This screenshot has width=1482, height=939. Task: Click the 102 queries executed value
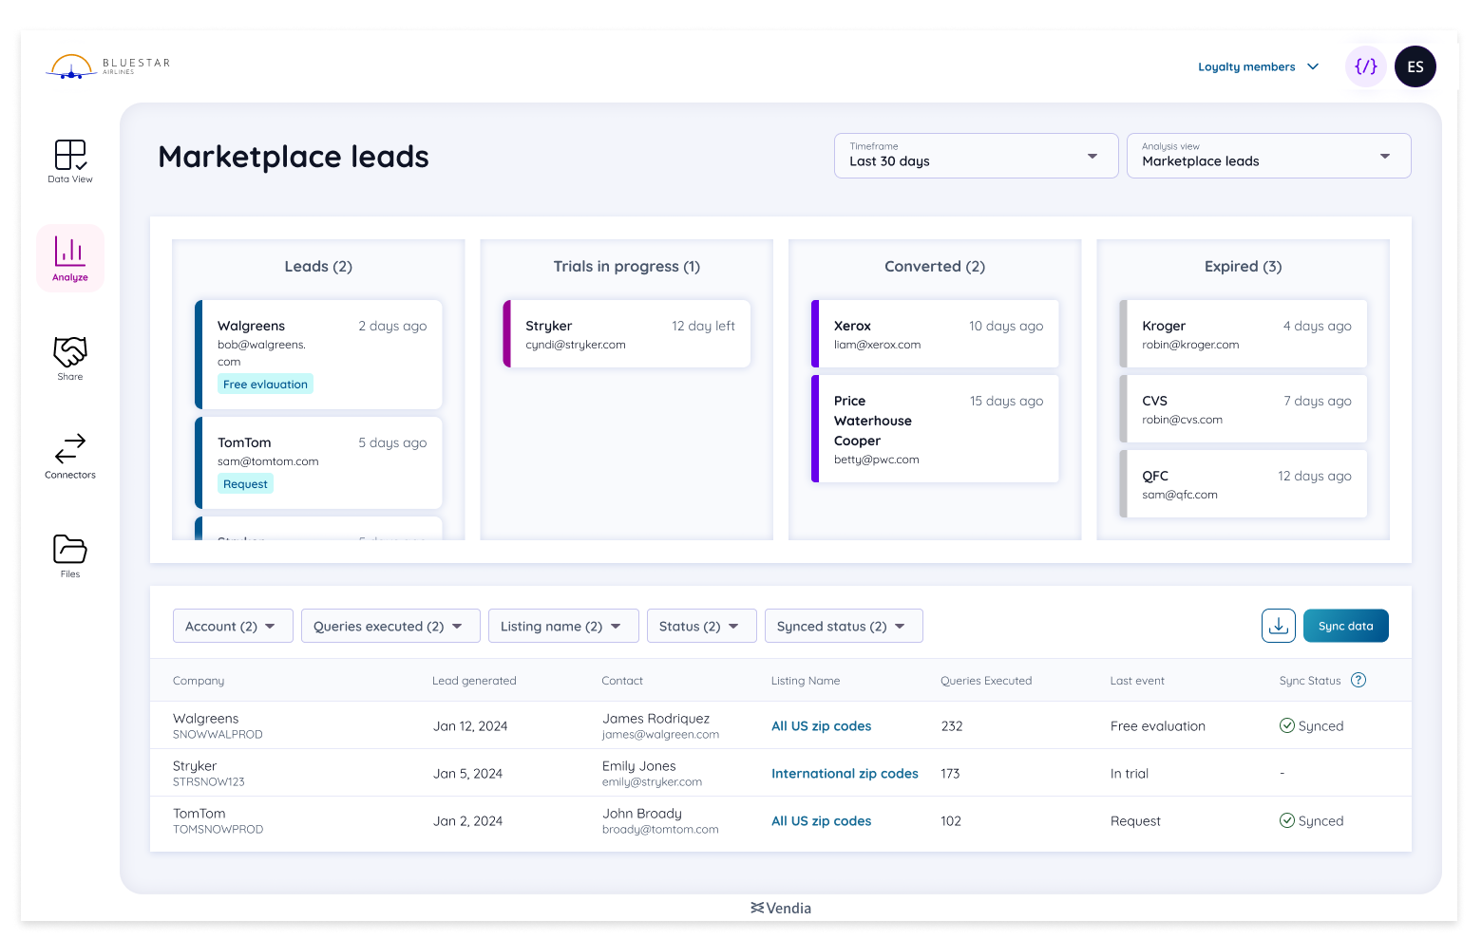click(951, 821)
